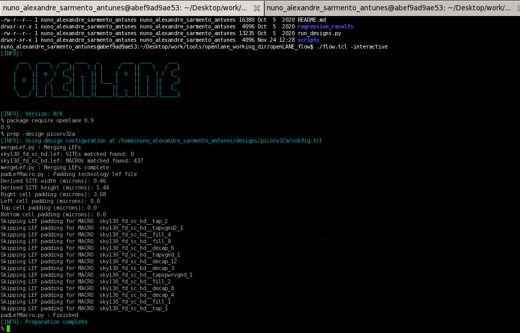Close the first terminal tab
The width and height of the screenshot is (520, 333).
pyautogui.click(x=257, y=8)
